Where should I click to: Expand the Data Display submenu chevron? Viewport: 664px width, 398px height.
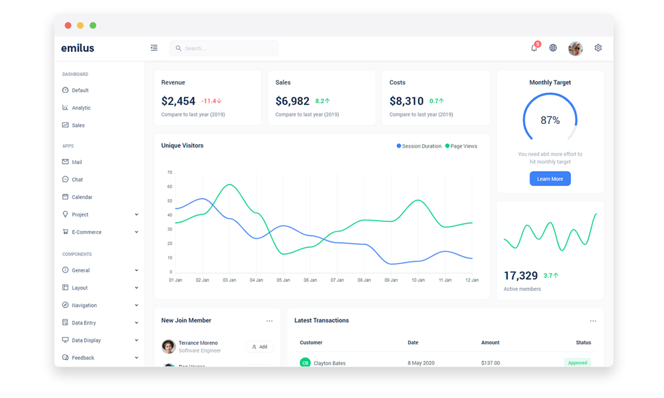coord(137,341)
